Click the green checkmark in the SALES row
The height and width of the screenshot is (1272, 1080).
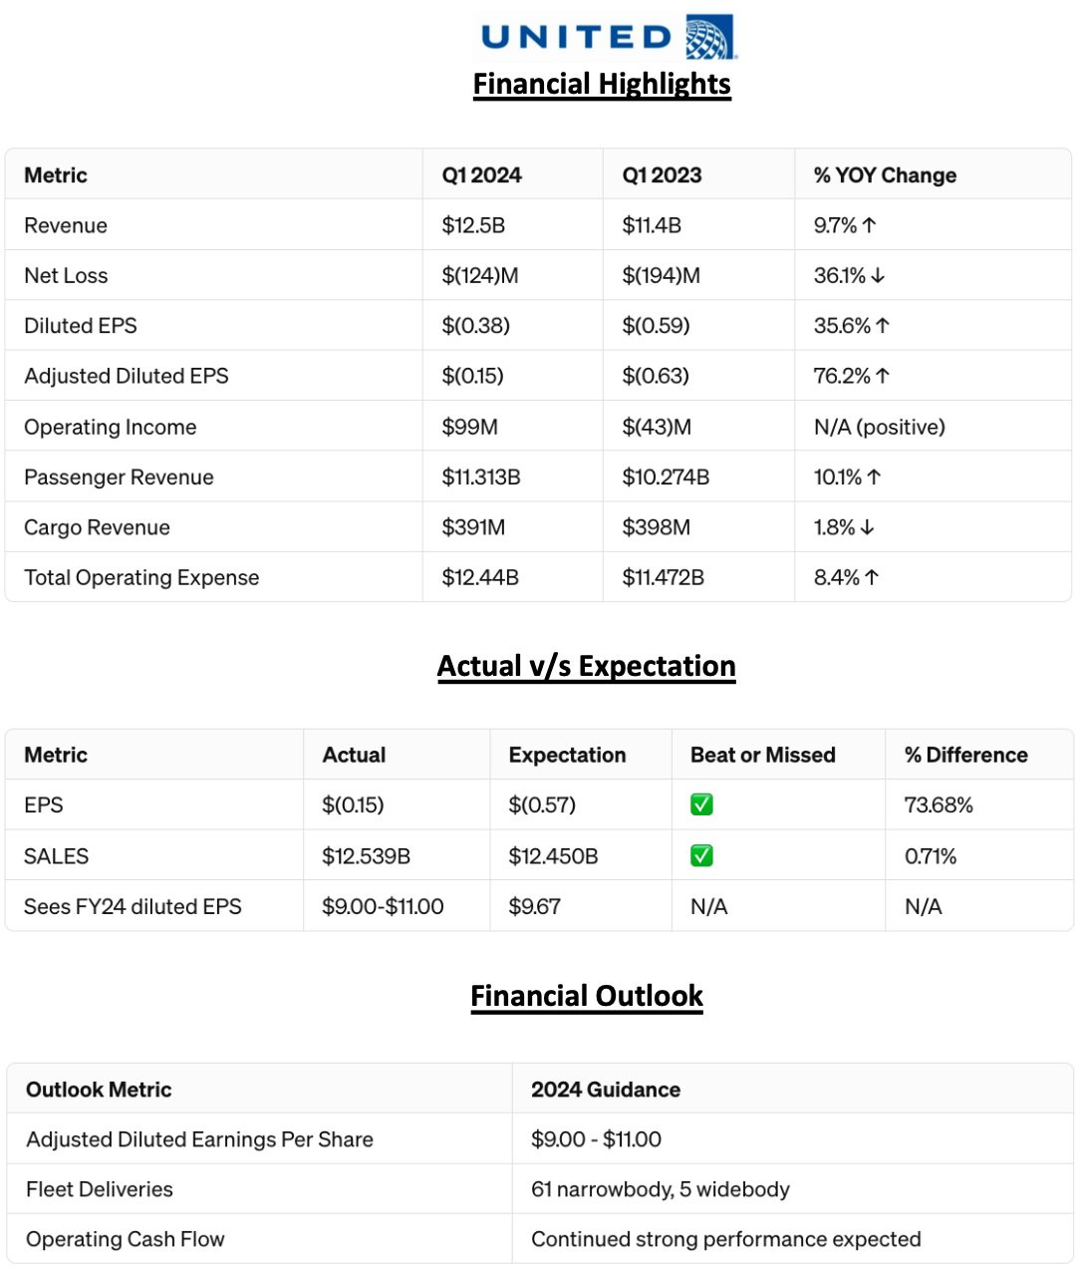[x=701, y=855]
